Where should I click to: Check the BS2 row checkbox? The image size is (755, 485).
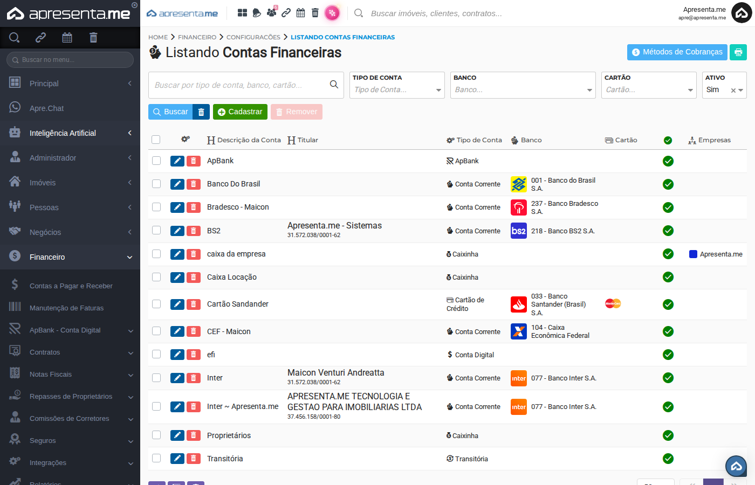156,230
